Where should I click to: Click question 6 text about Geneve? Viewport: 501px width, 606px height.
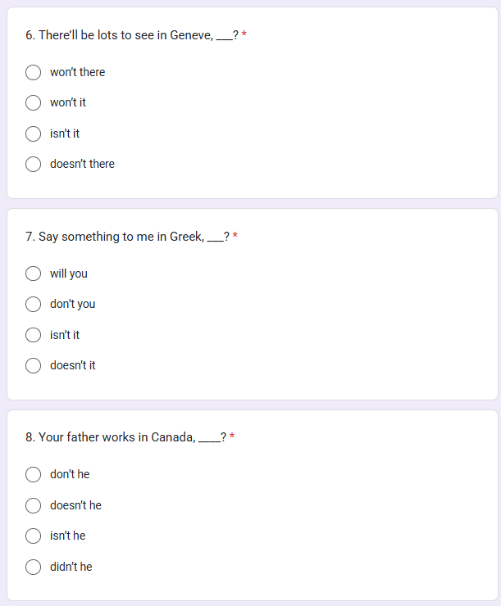(x=132, y=35)
